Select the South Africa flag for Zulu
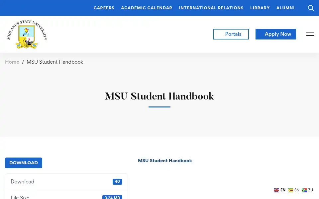The width and height of the screenshot is (319, 199). tap(304, 190)
